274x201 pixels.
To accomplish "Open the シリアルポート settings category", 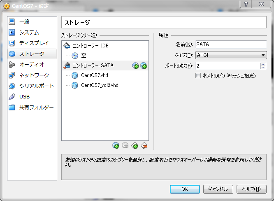I will pyautogui.click(x=32, y=86).
